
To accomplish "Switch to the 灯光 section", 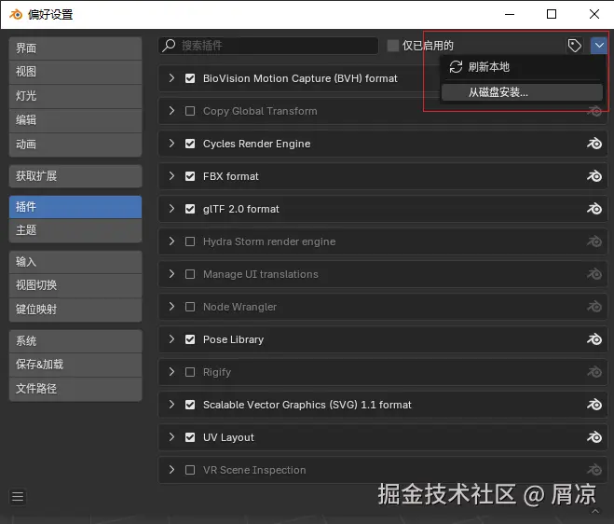I will click(75, 96).
